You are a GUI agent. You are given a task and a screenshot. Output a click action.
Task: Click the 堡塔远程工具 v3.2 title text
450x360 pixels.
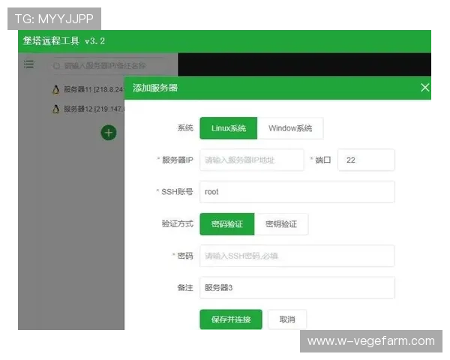pyautogui.click(x=64, y=41)
